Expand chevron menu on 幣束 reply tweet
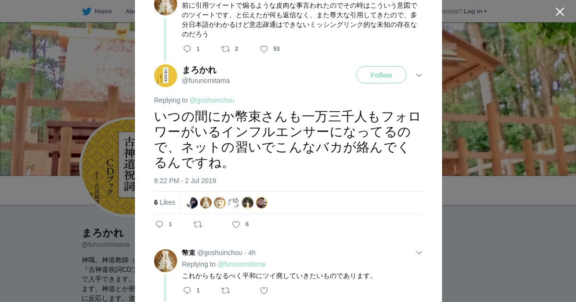576x302 pixels. (419, 253)
